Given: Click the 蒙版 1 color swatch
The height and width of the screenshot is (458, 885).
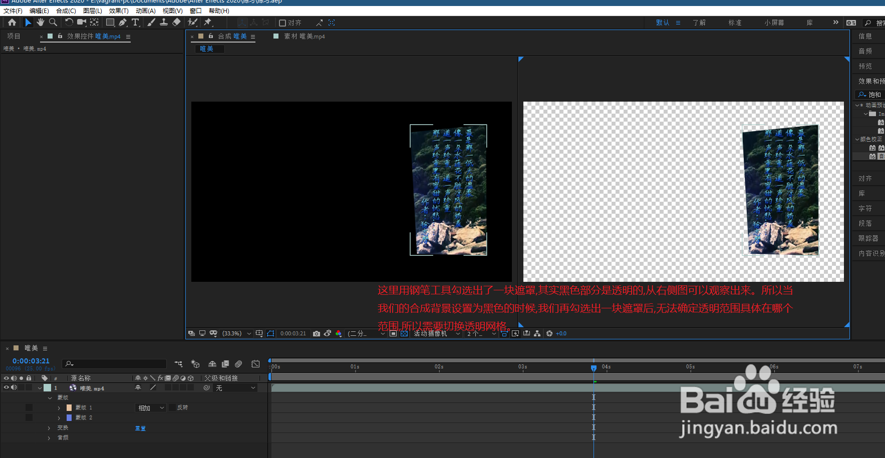Looking at the screenshot, I should [69, 407].
